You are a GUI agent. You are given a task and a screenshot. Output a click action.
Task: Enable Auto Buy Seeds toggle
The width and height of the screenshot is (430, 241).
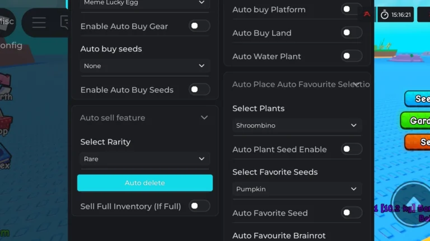[x=199, y=89]
